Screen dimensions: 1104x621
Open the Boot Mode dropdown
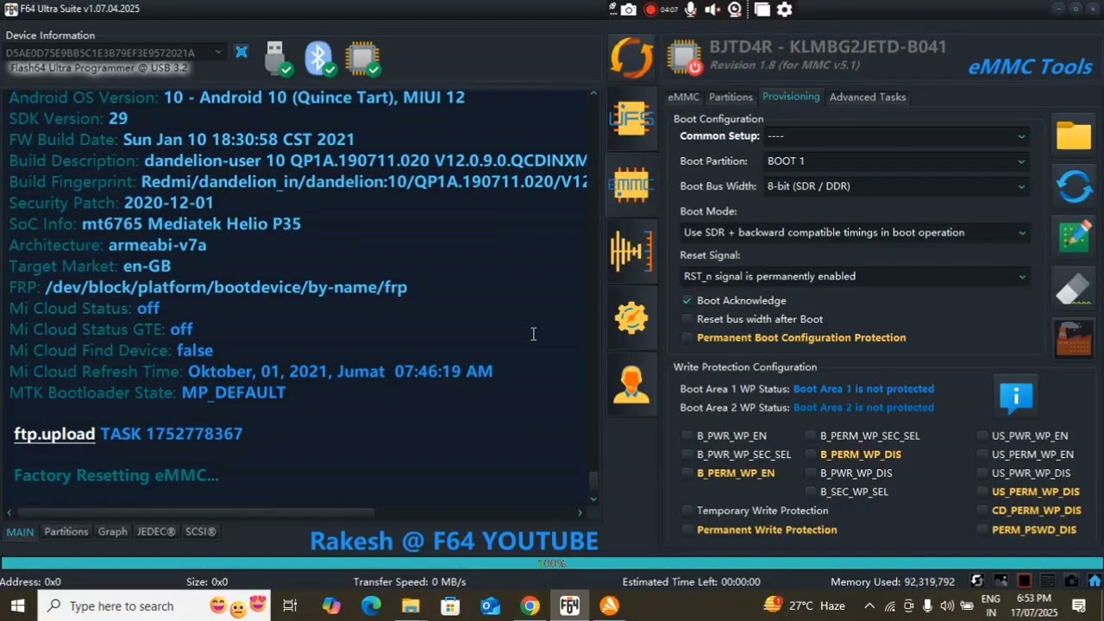pyautogui.click(x=855, y=233)
